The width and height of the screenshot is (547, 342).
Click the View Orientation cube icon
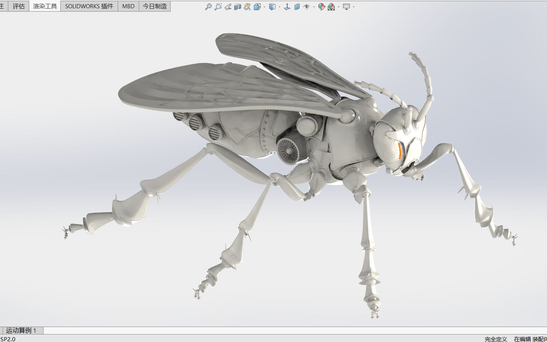point(257,6)
